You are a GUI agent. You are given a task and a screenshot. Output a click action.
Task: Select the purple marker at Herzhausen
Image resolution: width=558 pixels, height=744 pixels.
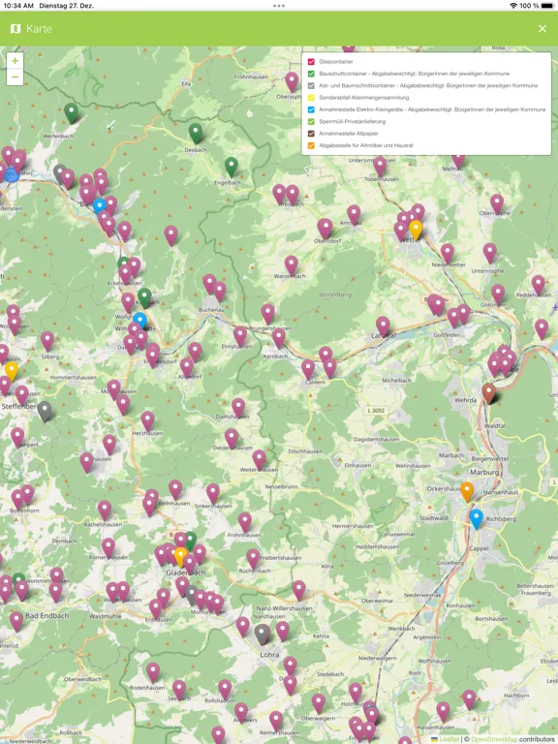[x=147, y=420]
